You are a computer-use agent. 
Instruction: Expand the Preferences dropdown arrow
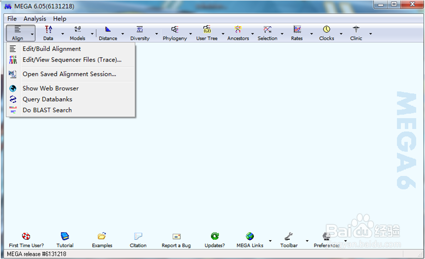(x=346, y=241)
